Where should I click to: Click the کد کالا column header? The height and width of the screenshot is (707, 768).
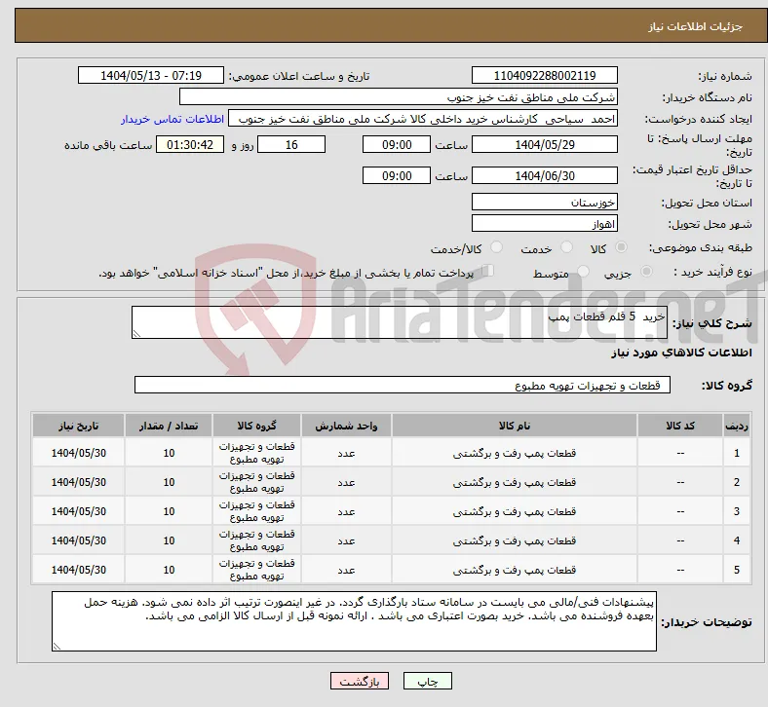pyautogui.click(x=680, y=426)
